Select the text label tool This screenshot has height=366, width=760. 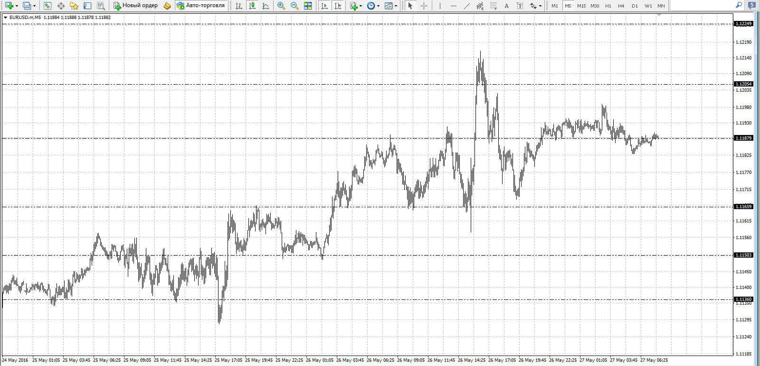click(x=520, y=6)
